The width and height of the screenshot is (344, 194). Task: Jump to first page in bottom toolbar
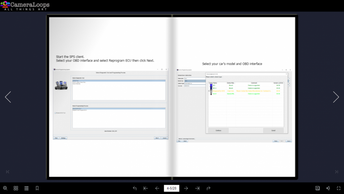(146, 188)
